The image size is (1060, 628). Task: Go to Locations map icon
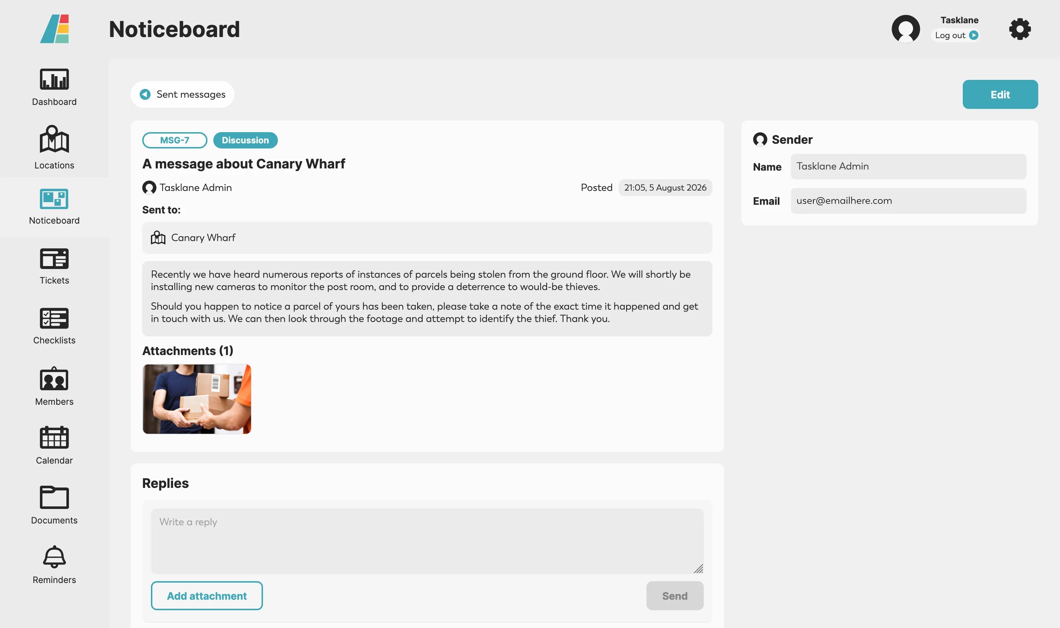[54, 139]
